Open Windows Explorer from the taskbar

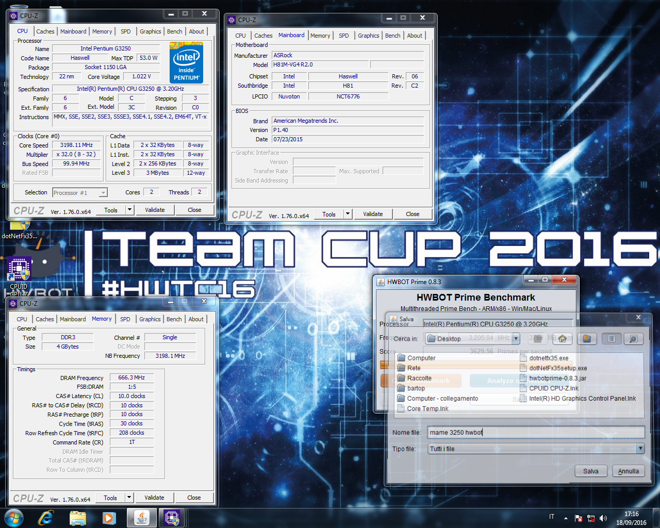click(77, 517)
